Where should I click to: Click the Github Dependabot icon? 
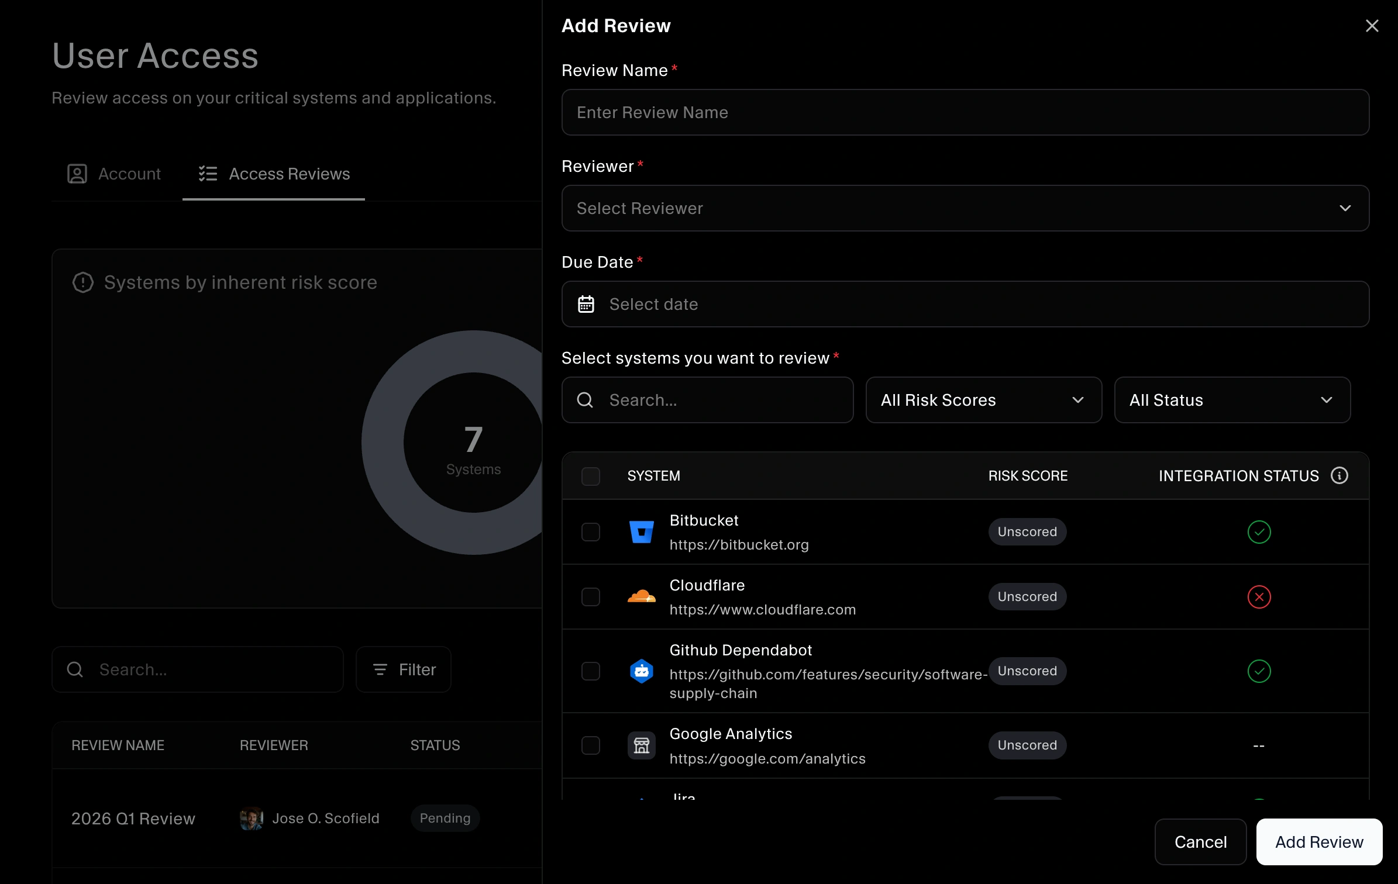642,671
